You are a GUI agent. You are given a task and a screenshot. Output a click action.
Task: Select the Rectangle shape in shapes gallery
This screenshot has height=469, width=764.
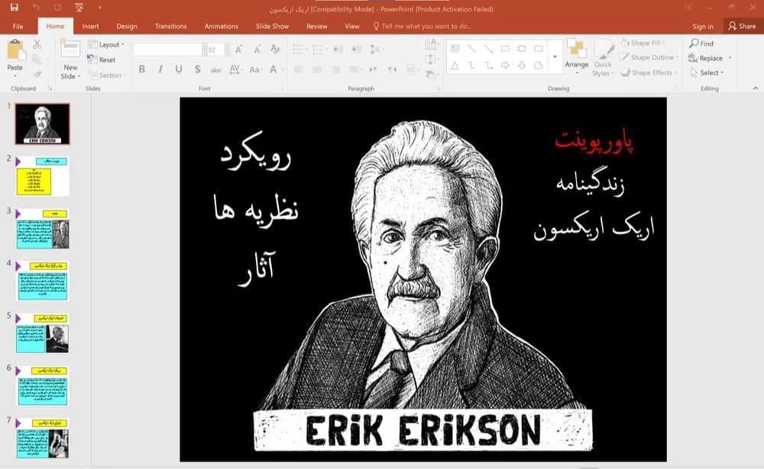505,49
